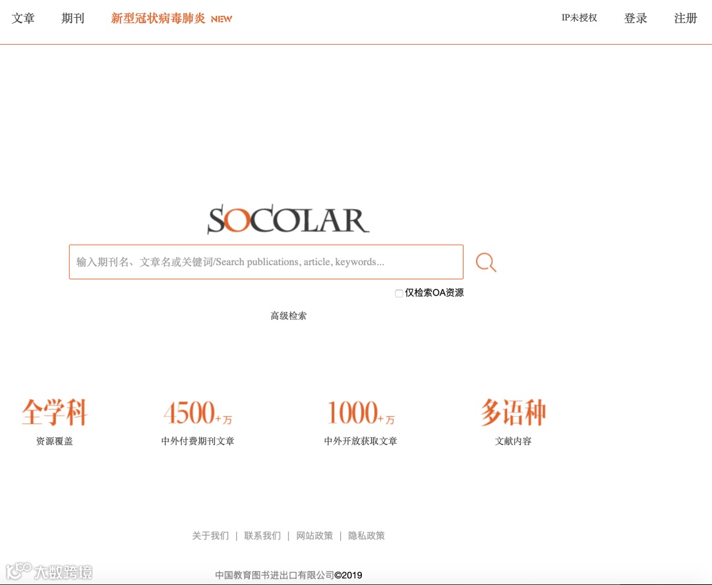
Task: Focus the publications keyword search field
Action: 266,262
